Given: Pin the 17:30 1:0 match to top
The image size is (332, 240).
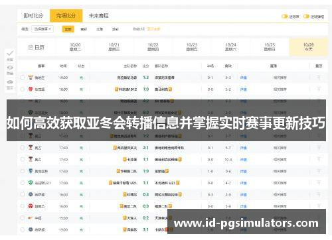Looking at the screenshot, I should click(319, 171).
